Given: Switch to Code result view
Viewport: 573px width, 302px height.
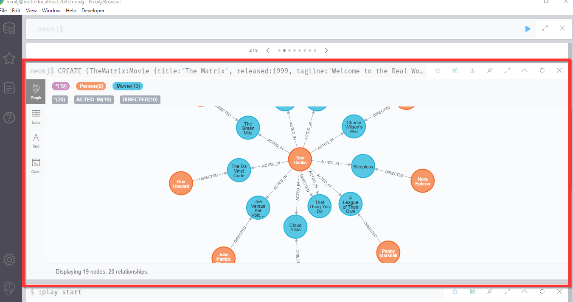Looking at the screenshot, I should pyautogui.click(x=36, y=165).
